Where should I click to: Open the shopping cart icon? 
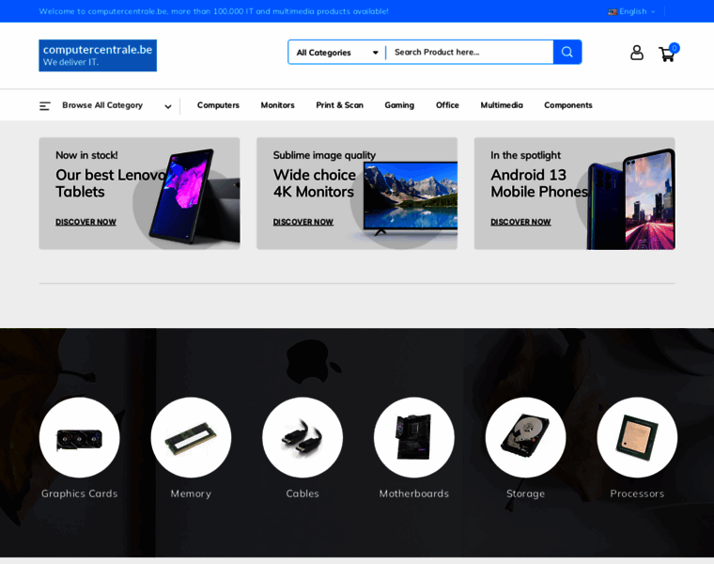point(667,54)
